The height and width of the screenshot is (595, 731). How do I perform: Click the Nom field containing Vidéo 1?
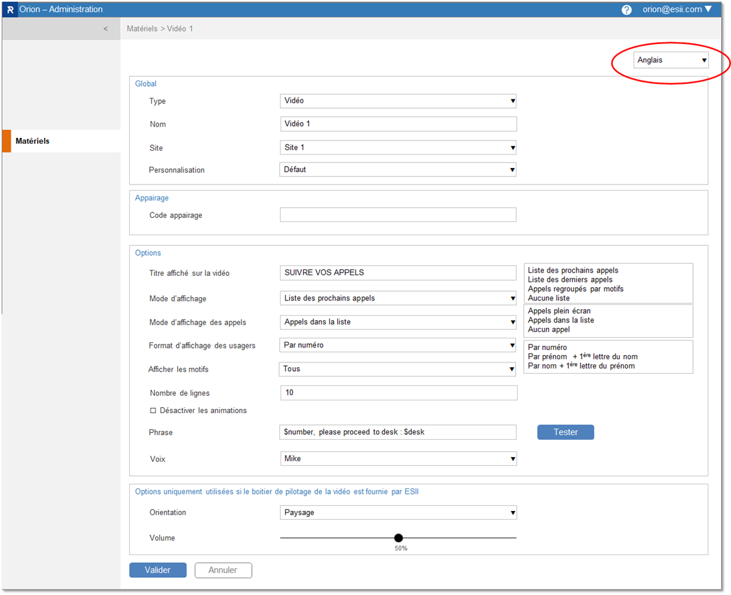click(x=398, y=124)
